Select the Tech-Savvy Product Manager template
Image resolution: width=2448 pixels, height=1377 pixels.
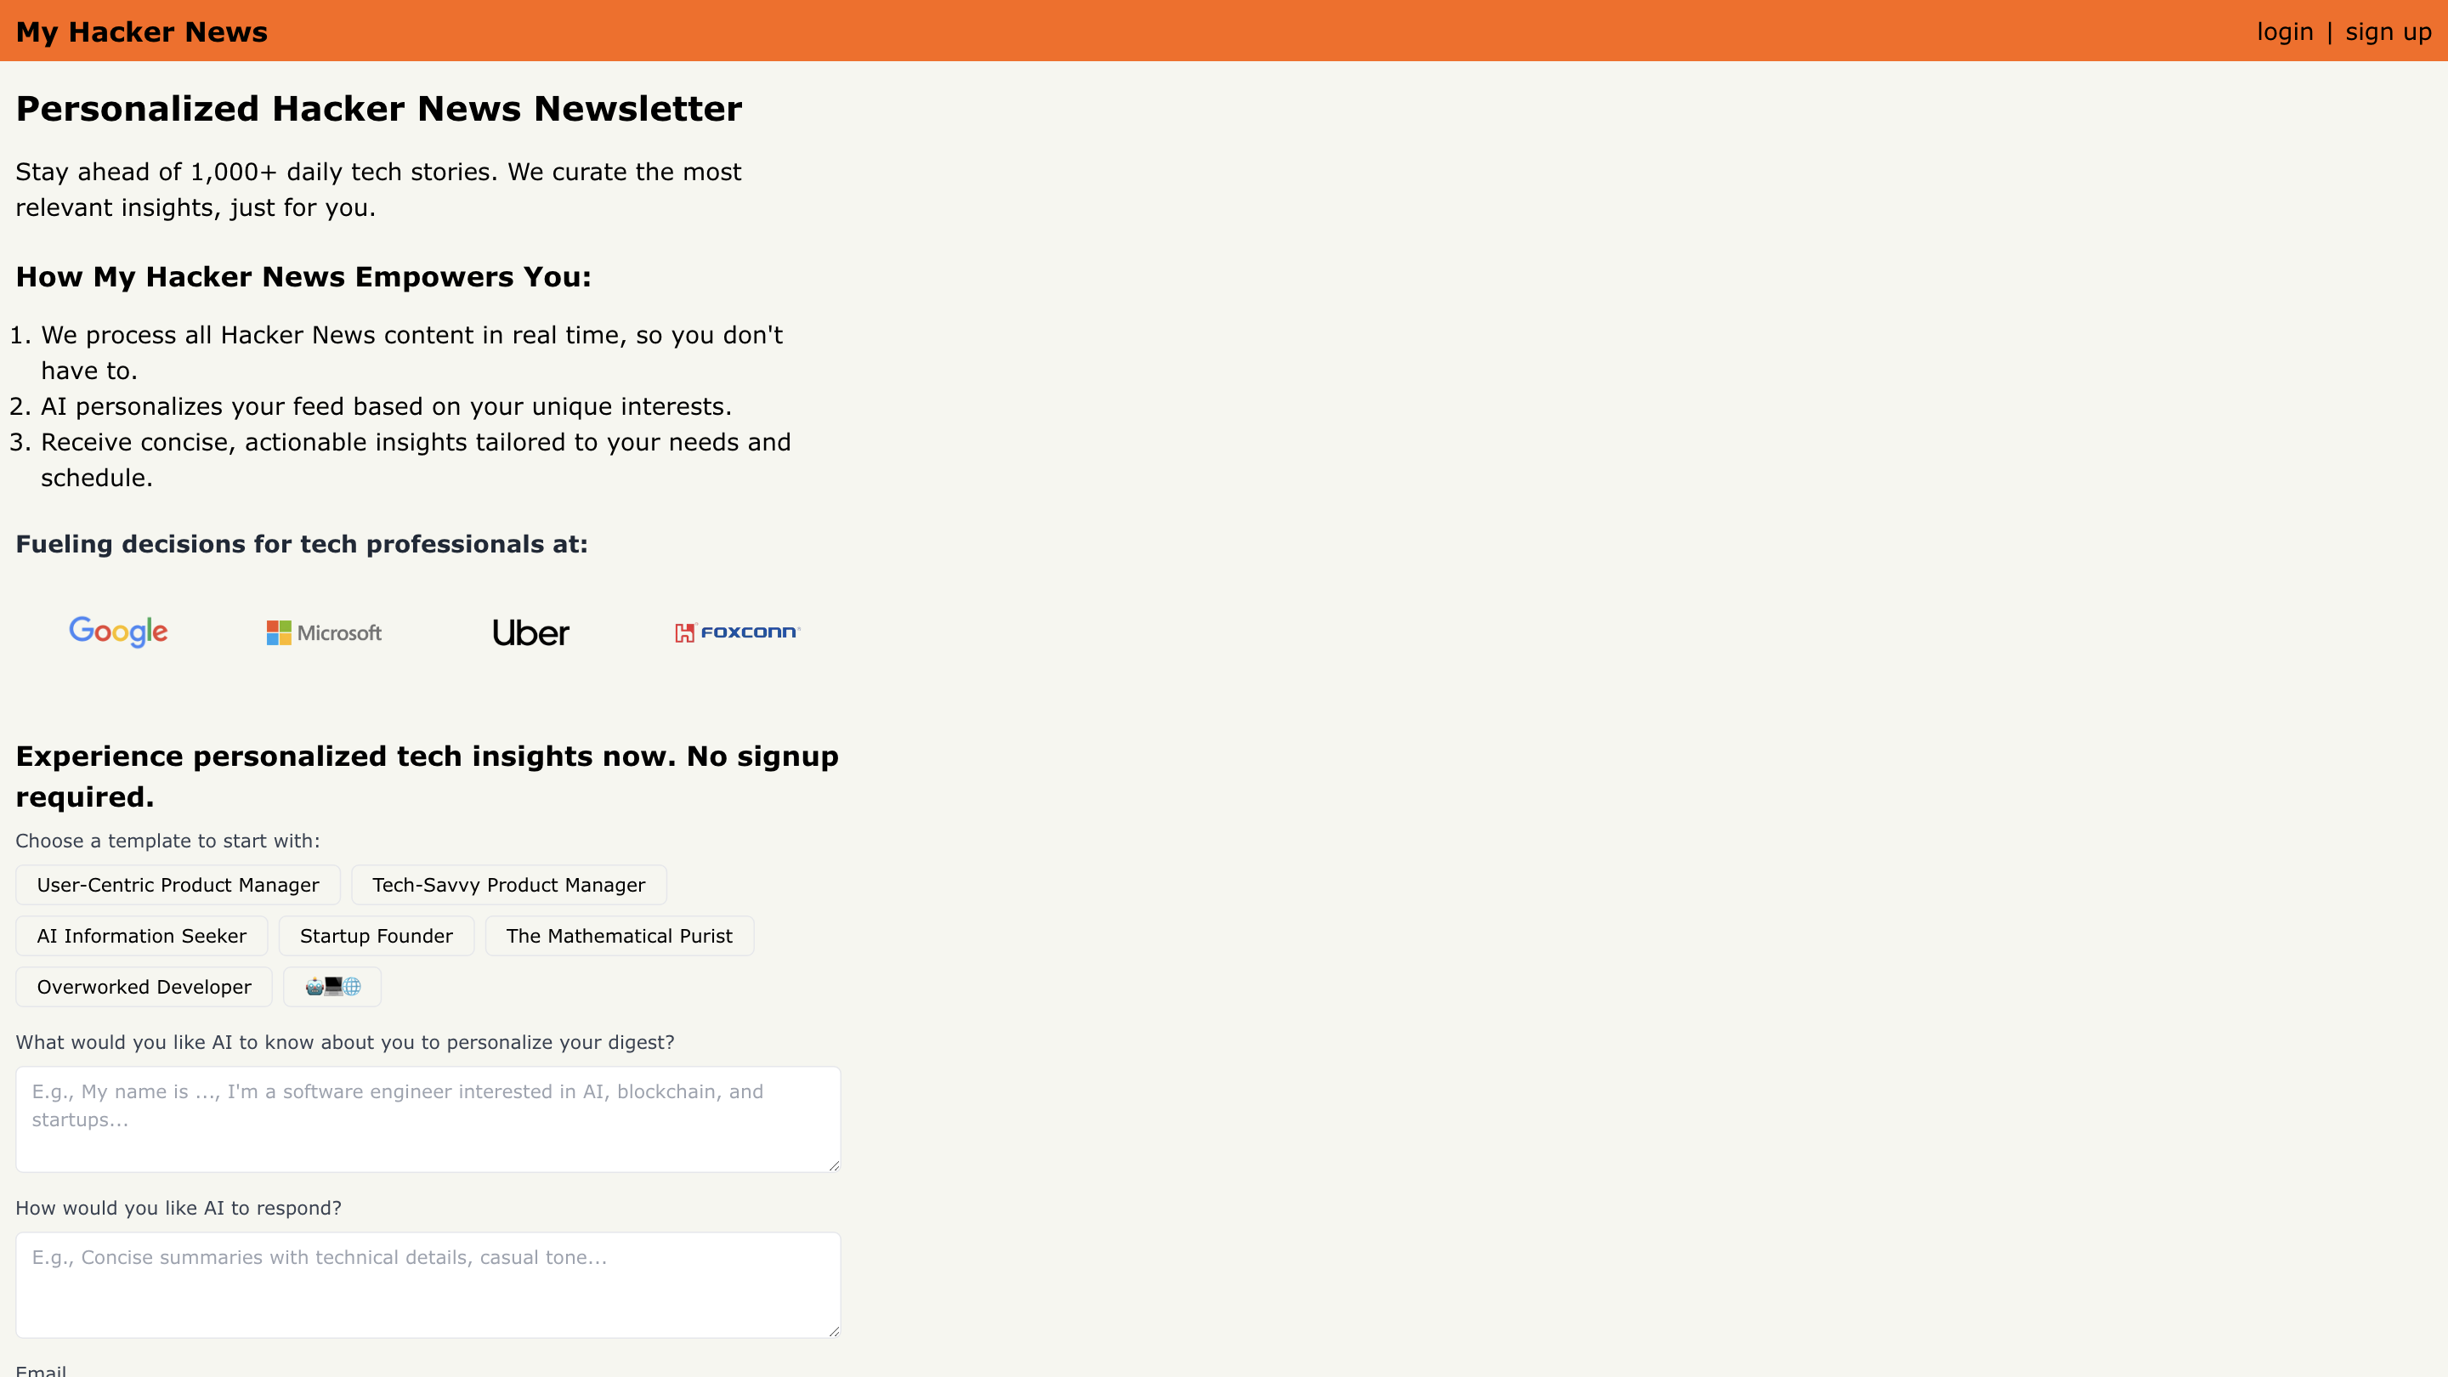point(508,884)
